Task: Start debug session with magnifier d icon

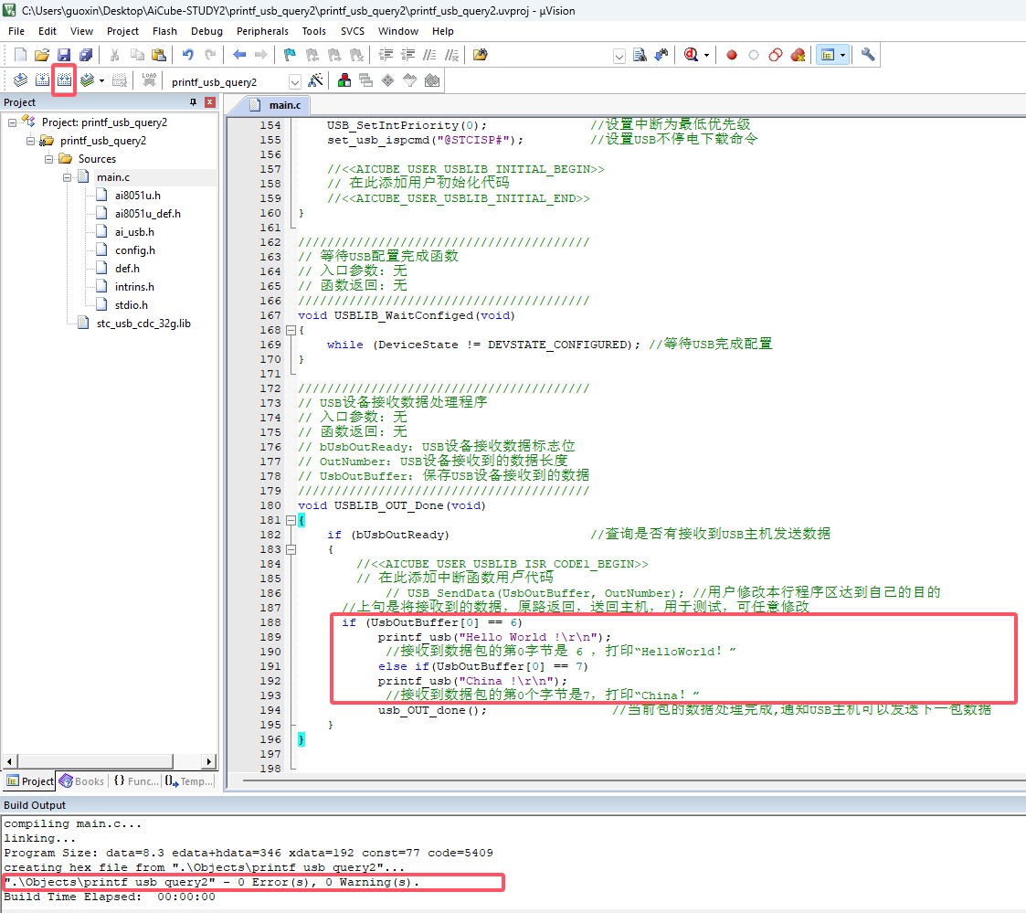Action: coord(691,55)
